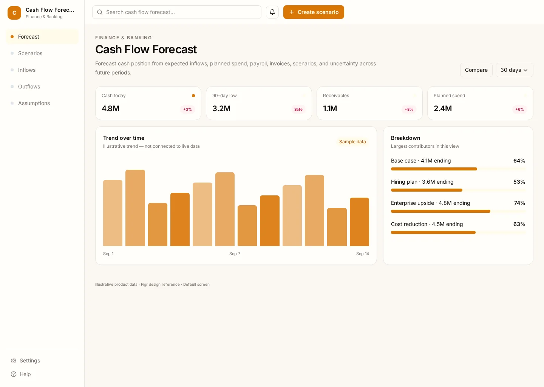
Task: Click the Safe badge on 90-day low
Action: click(298, 110)
